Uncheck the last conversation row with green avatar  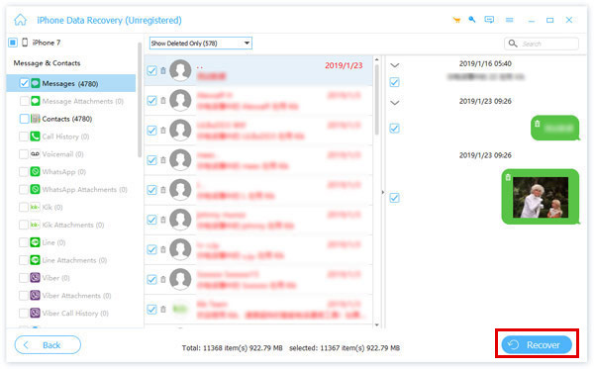151,310
